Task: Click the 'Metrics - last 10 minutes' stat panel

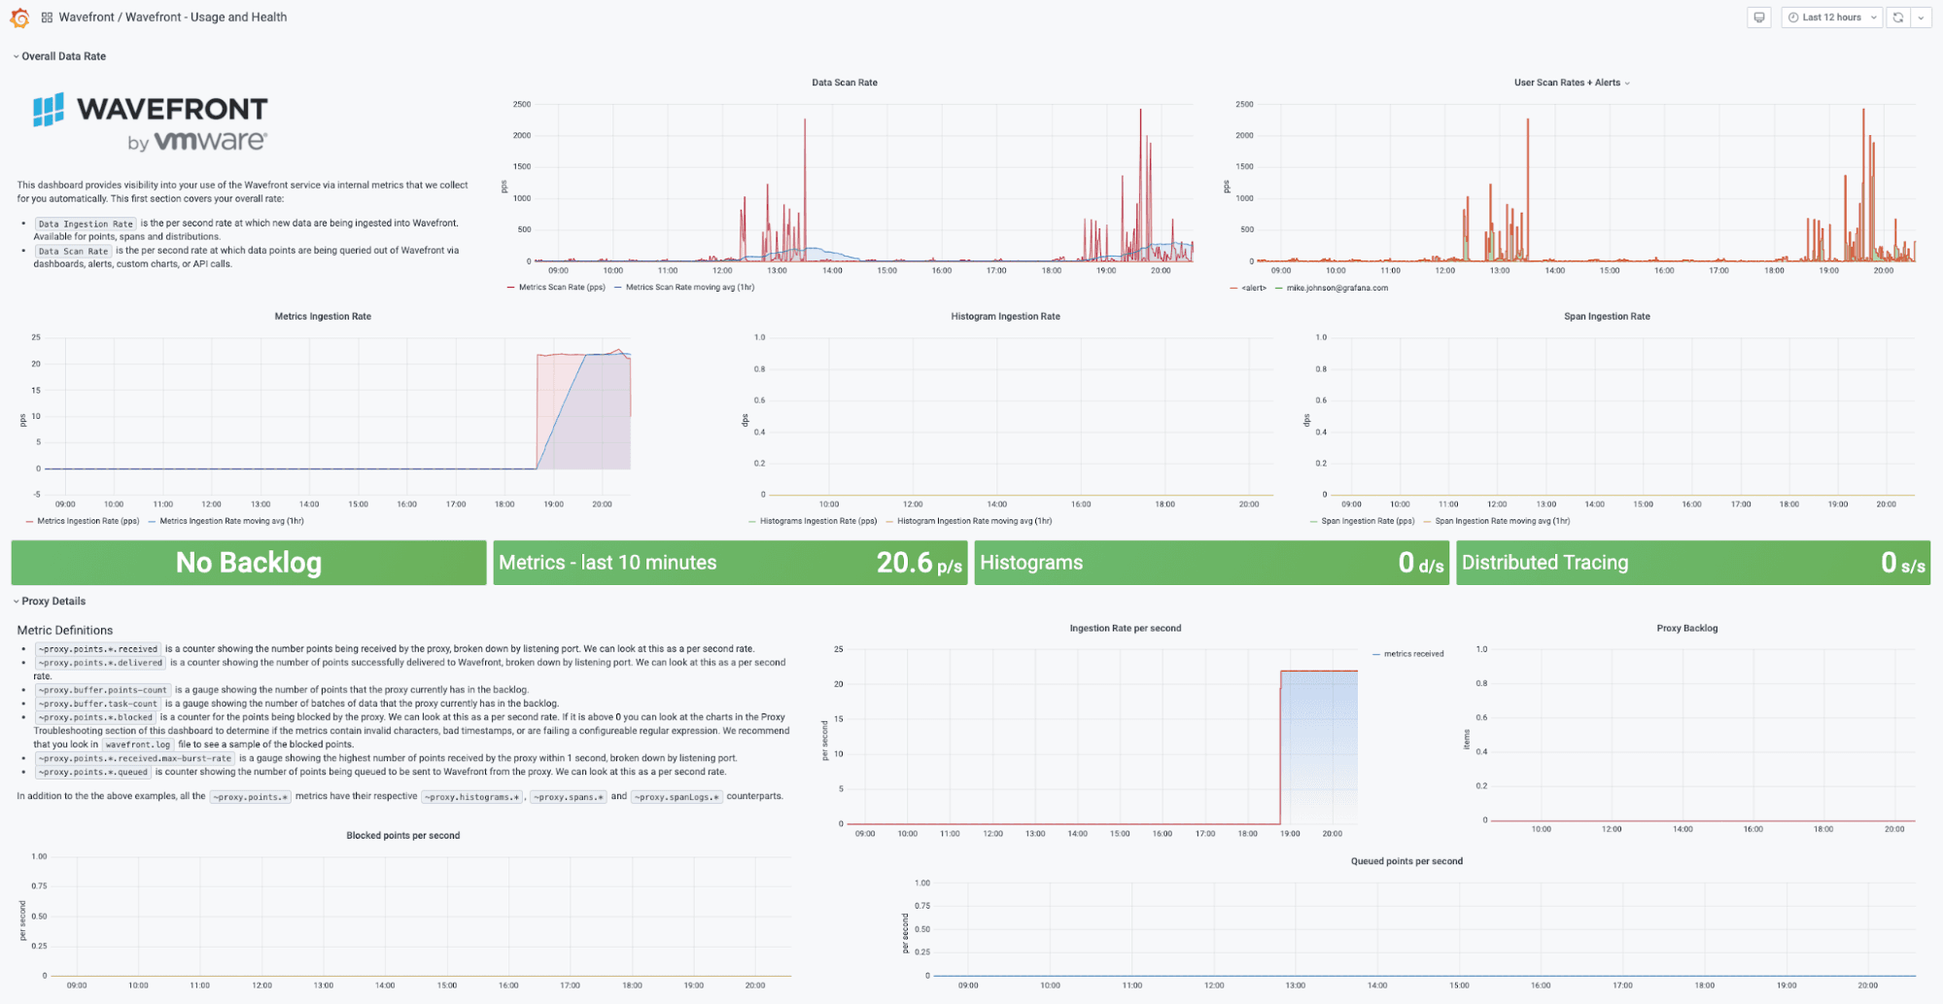Action: point(730,564)
